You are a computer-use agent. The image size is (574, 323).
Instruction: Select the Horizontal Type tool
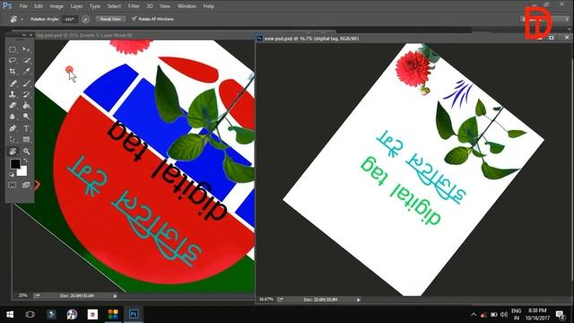point(26,128)
